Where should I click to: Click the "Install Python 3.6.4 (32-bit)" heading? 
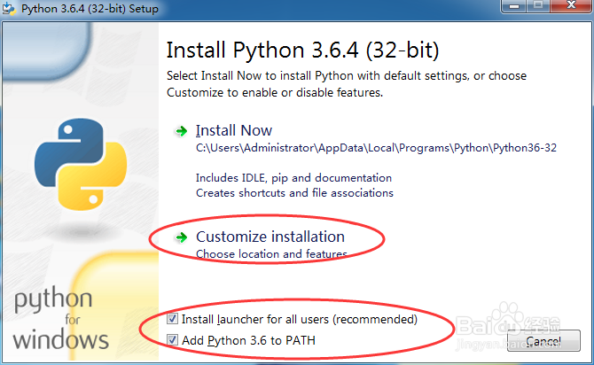tap(302, 48)
